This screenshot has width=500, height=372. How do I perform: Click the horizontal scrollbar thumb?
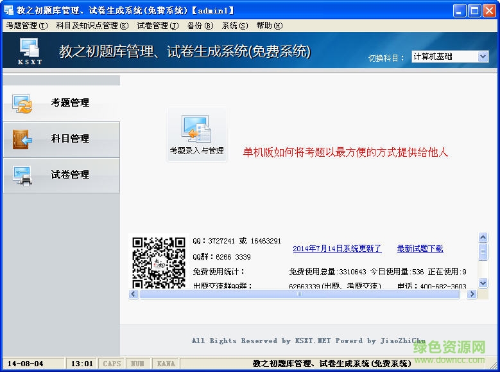click(x=299, y=294)
